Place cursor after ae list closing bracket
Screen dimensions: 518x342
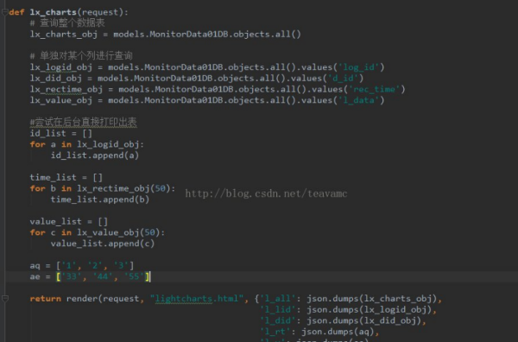point(150,276)
